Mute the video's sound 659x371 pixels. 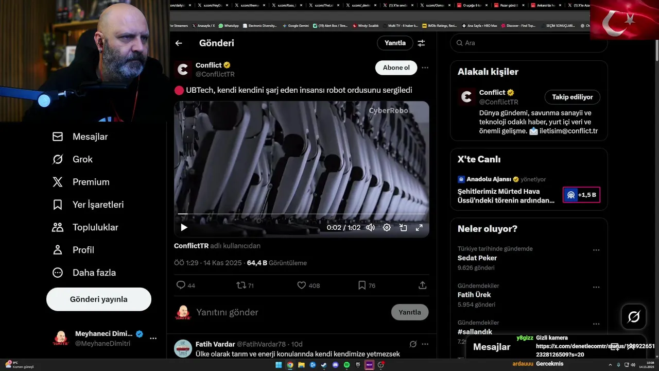[x=370, y=227]
